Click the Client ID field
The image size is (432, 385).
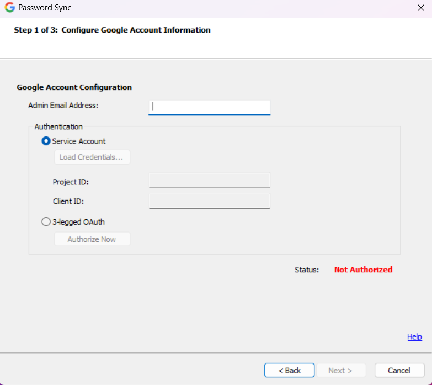pos(209,201)
